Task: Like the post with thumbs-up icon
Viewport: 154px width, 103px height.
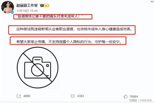Action: coord(126,96)
